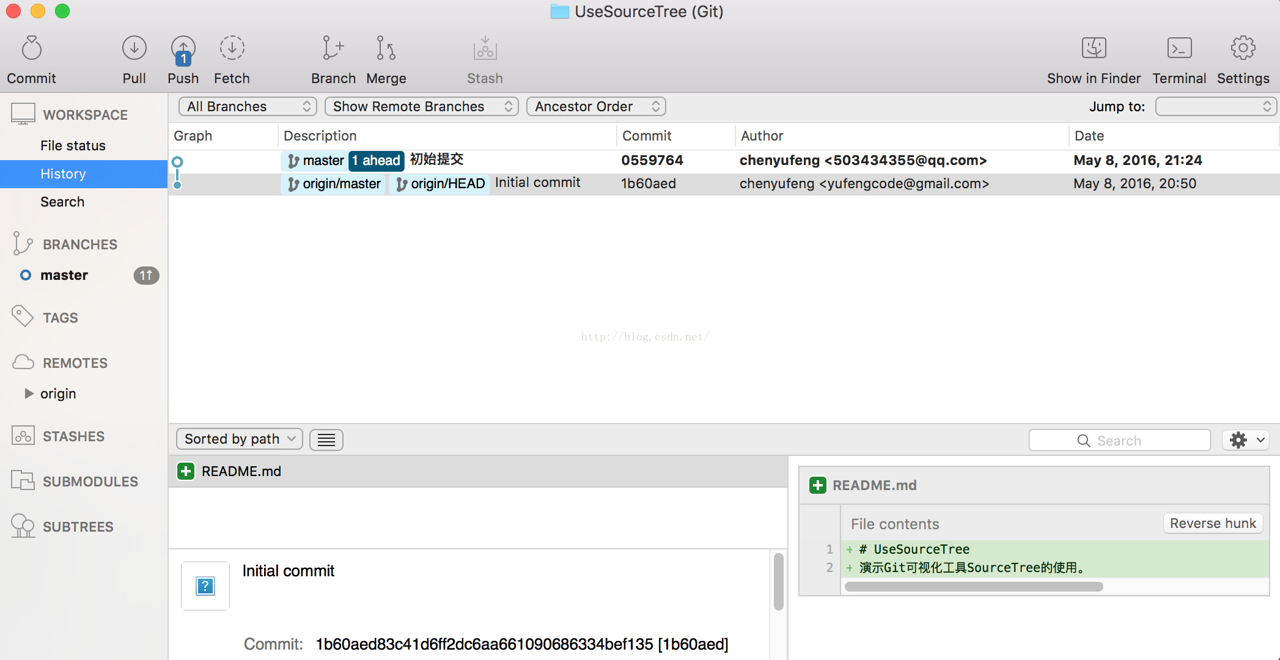Image resolution: width=1280 pixels, height=660 pixels.
Task: Click the Merge toolbar icon
Action: coord(386,49)
